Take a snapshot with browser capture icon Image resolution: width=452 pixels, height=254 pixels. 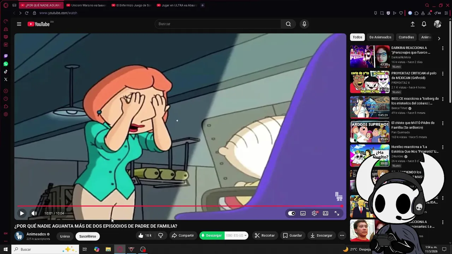382,13
